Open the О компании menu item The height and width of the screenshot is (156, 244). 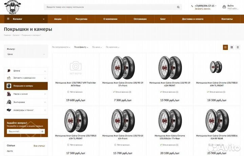[110, 19]
